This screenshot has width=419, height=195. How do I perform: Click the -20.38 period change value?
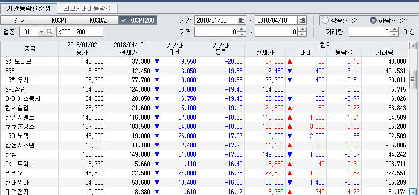click(234, 62)
